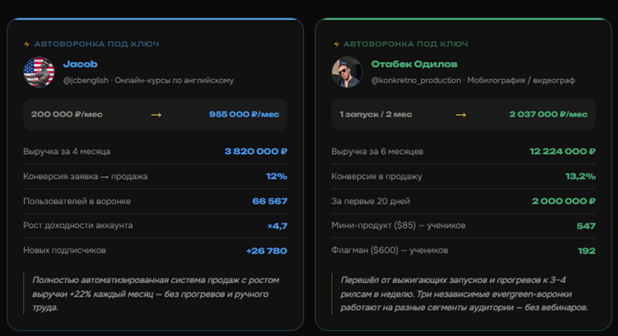The height and width of the screenshot is (336, 618).
Task: Click the Выручка за 4 месяца label
Action: (x=66, y=152)
